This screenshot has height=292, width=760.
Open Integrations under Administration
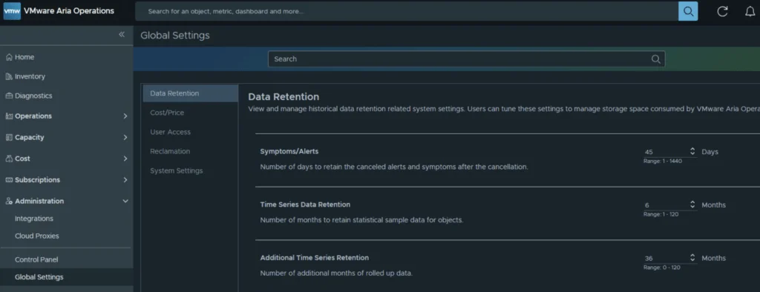tap(34, 219)
